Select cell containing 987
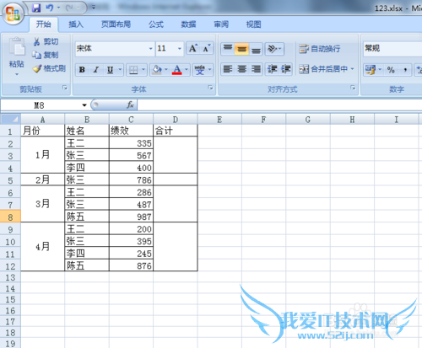The width and height of the screenshot is (422, 348). [131, 217]
